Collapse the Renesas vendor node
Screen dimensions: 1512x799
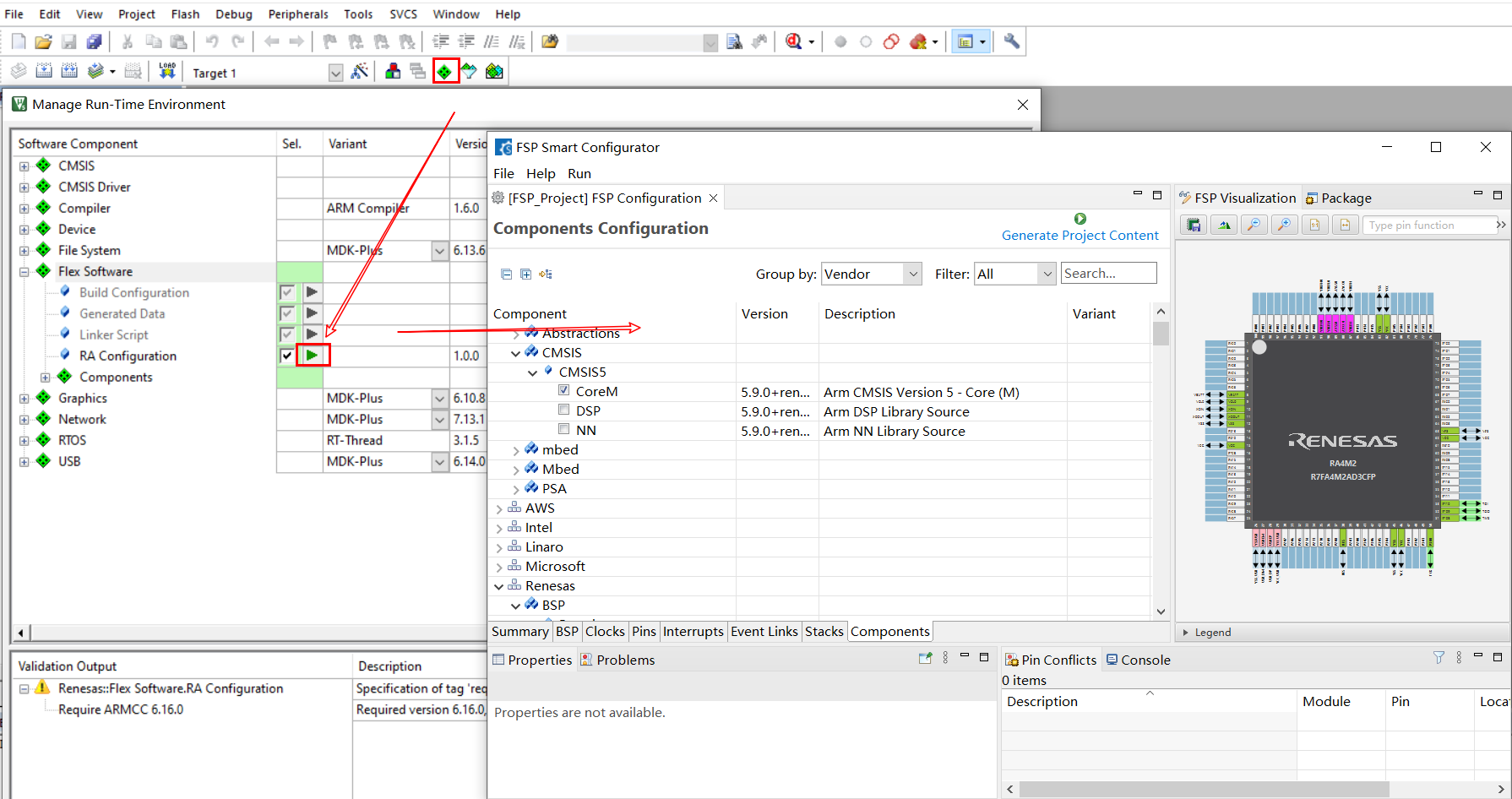[499, 586]
